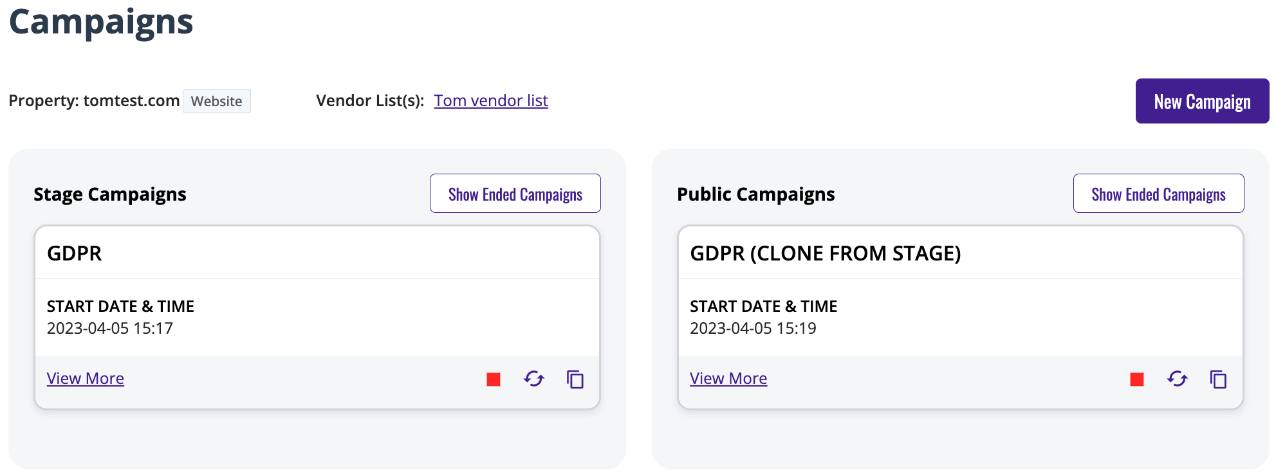Show ended campaigns under Public Campaigns
The height and width of the screenshot is (474, 1276).
pyautogui.click(x=1159, y=194)
